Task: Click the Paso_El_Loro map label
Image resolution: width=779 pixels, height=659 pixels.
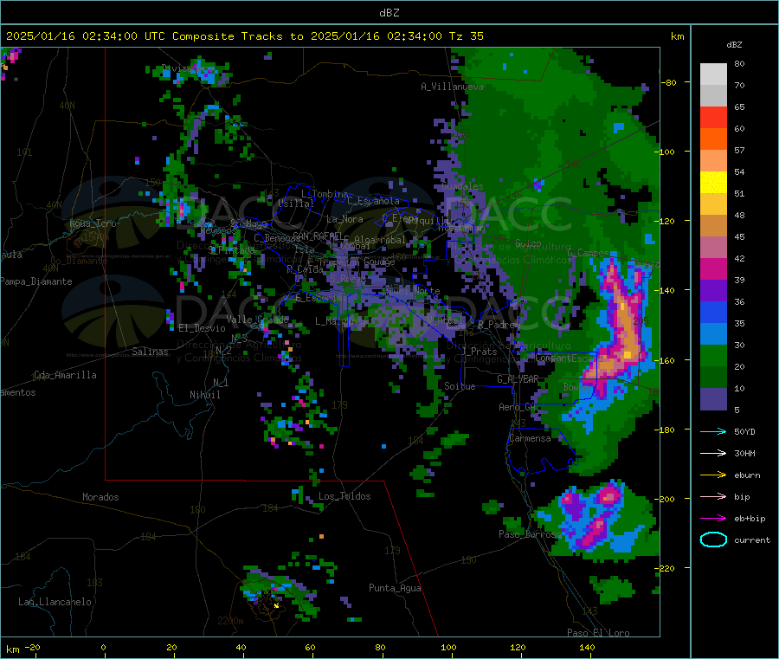Action: pyautogui.click(x=598, y=633)
